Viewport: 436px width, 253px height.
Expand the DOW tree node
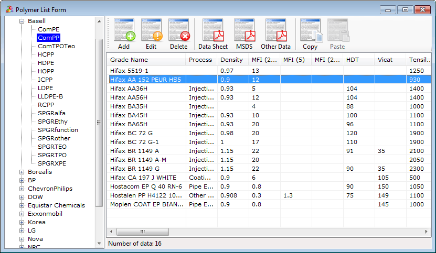(22, 197)
